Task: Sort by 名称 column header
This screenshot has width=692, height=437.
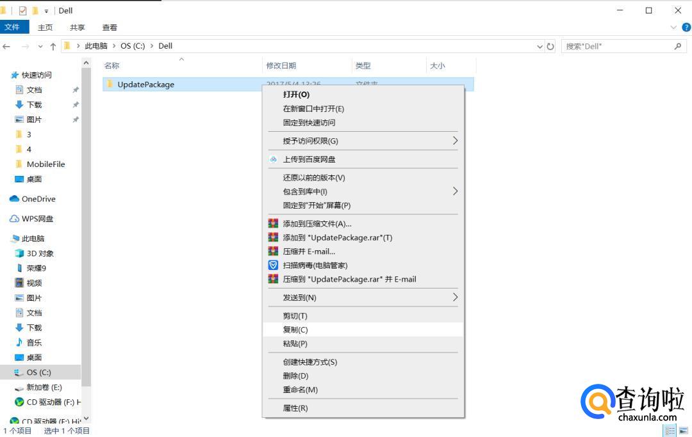Action: [x=111, y=66]
